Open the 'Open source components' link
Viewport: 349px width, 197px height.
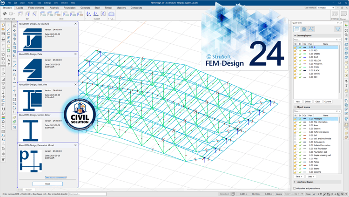coord(56,177)
